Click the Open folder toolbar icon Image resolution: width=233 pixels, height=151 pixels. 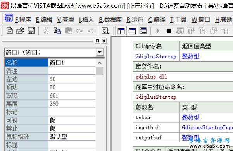(20, 31)
